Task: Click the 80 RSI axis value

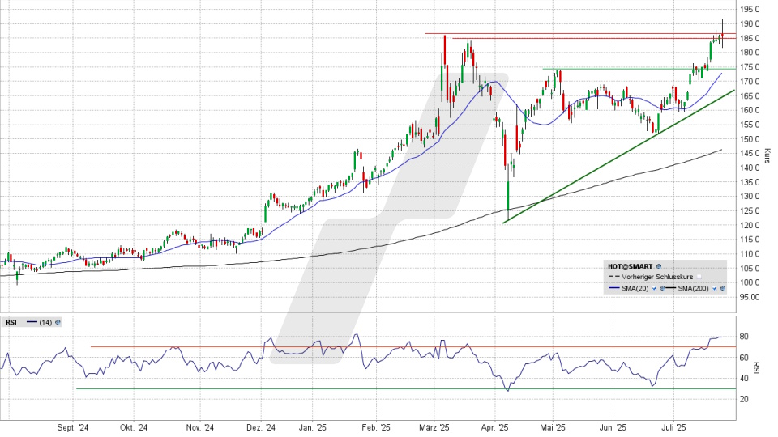Action: point(744,337)
